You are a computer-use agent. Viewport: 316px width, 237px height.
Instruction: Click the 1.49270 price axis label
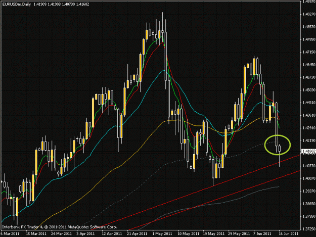pyautogui.click(x=309, y=14)
